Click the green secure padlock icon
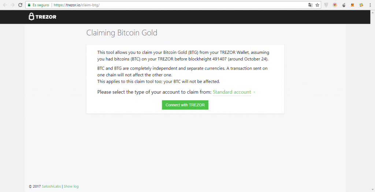Screen dimensions: 375x192 point(29,5)
